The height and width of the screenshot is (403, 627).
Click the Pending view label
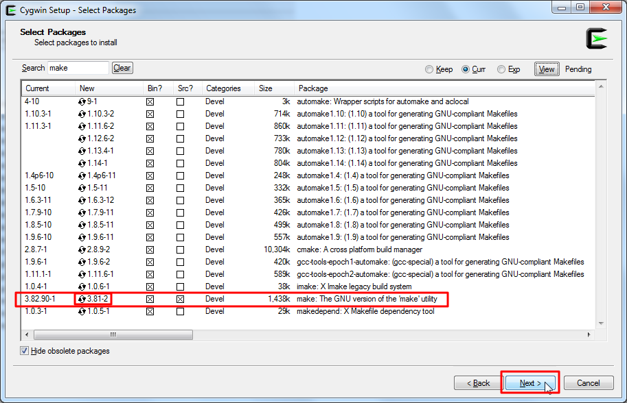(578, 69)
